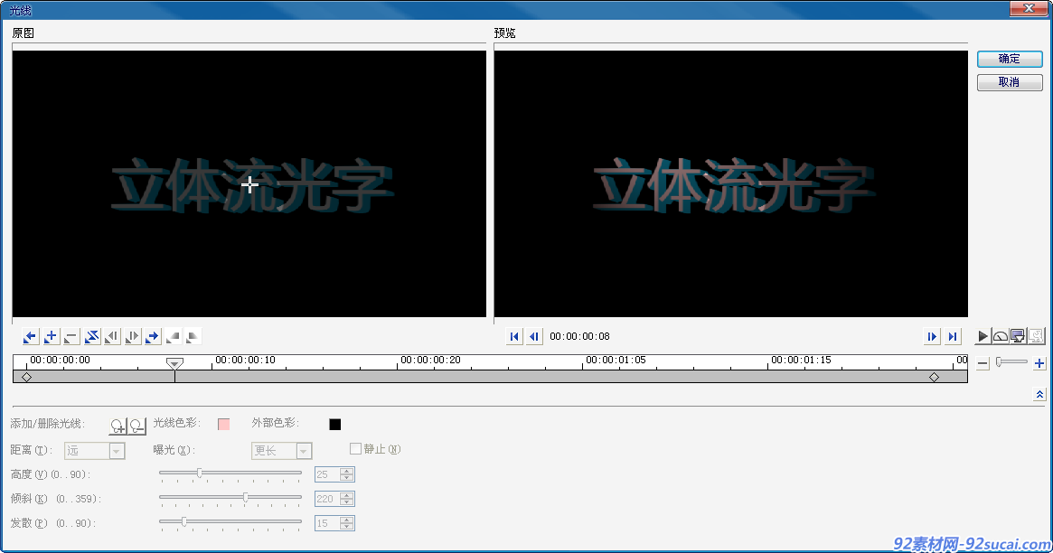Image resolution: width=1053 pixels, height=553 pixels.
Task: Click the add light button
Action: pos(118,426)
